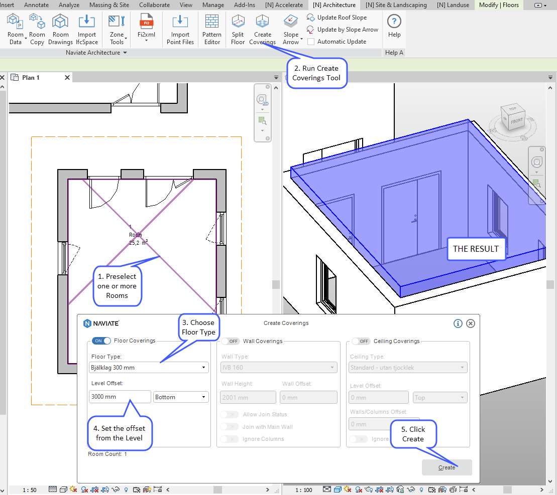Click Temporary Hide/Isolate glasses icon
557x495 pixels.
pos(410,490)
